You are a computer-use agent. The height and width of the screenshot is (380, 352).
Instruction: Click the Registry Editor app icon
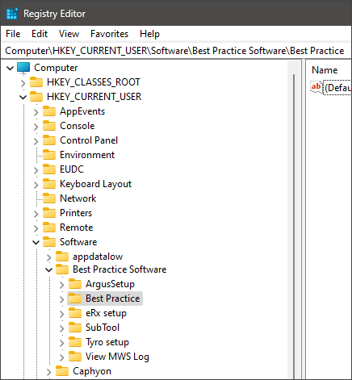coord(12,14)
